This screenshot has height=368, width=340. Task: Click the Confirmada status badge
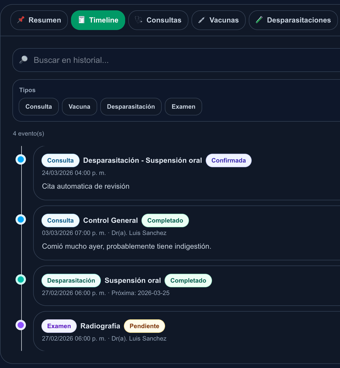[x=228, y=160]
